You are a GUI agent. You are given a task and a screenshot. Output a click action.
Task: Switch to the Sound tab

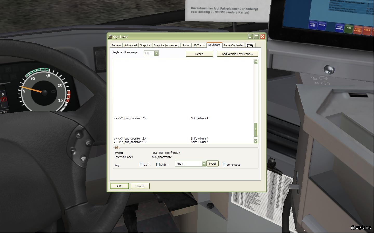[x=186, y=45]
